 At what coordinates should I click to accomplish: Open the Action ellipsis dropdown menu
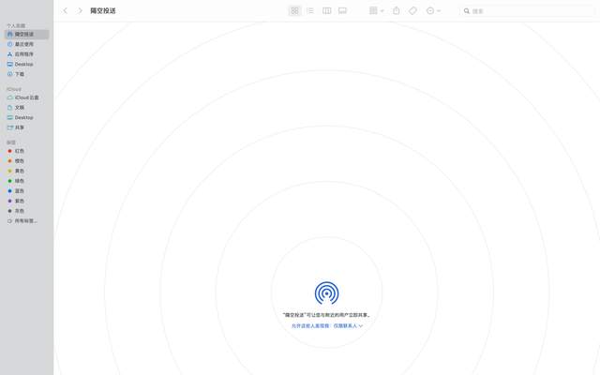[x=433, y=10]
